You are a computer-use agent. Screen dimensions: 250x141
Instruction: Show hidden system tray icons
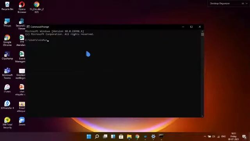205,137
